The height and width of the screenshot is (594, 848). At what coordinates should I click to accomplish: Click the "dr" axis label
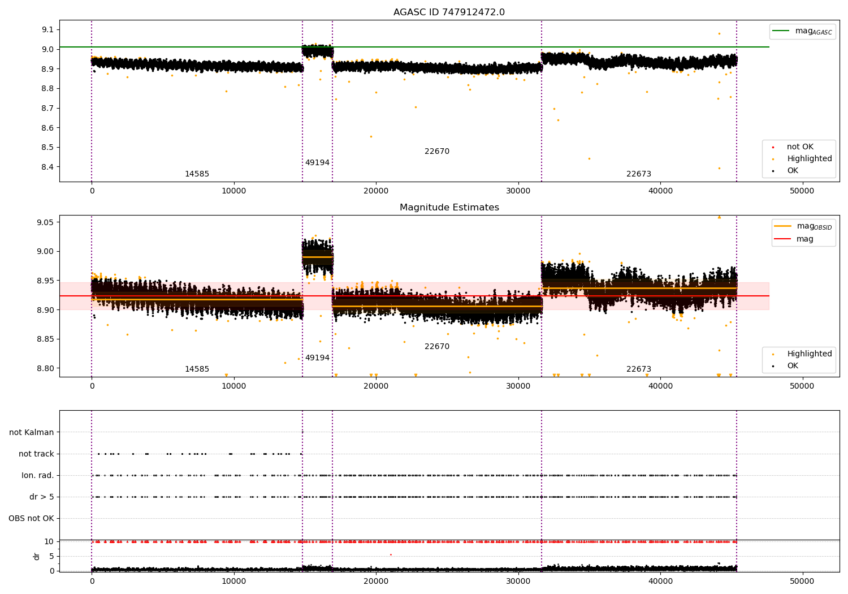(37, 556)
